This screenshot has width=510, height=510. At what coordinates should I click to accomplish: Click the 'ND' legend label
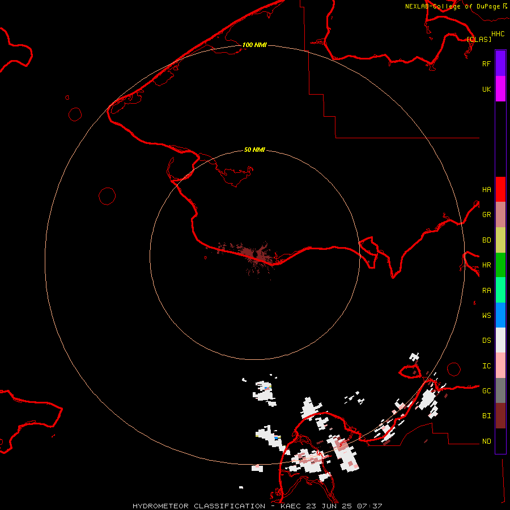click(486, 441)
